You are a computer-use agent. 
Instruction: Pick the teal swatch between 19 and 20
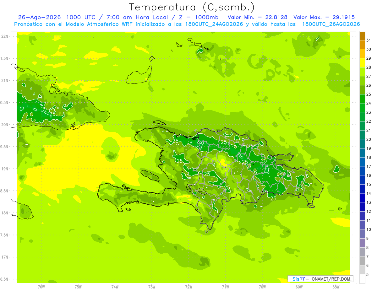coord(362,144)
